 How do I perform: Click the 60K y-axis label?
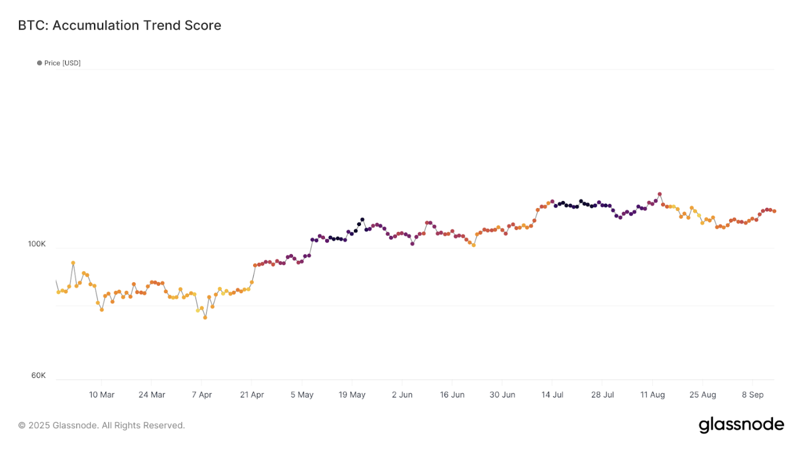[x=38, y=376]
